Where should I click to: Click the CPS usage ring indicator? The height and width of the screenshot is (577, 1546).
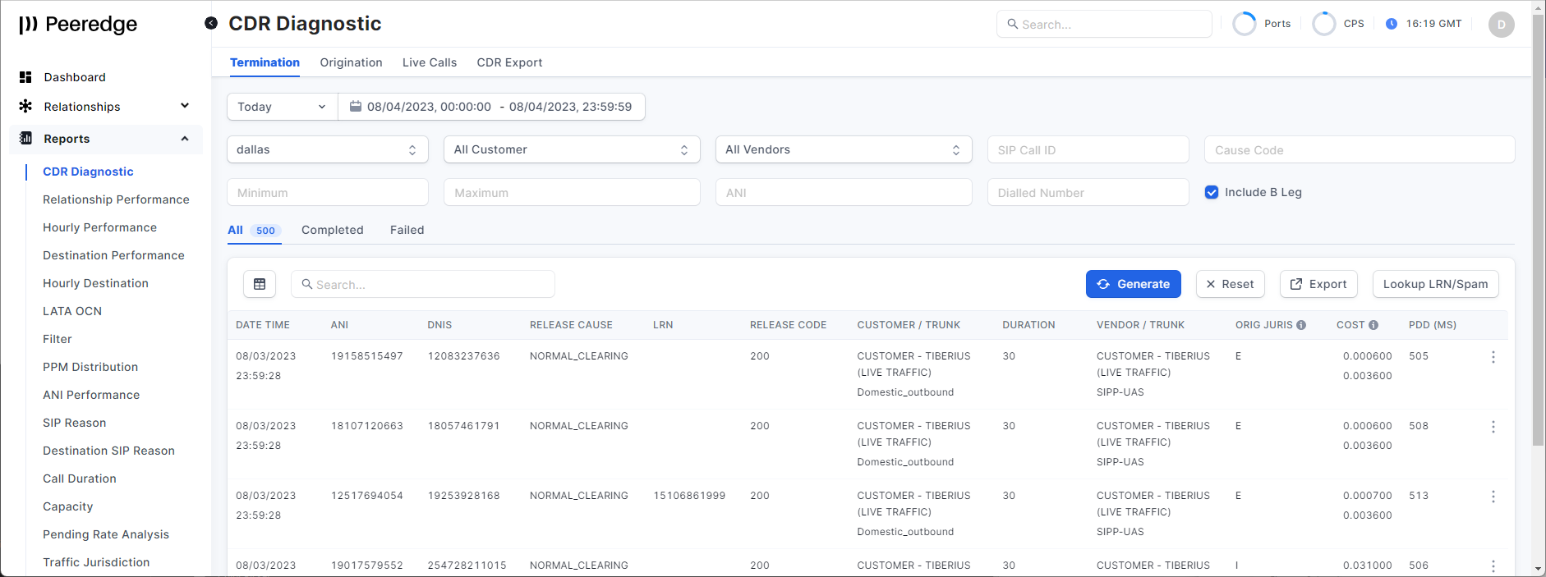1324,24
